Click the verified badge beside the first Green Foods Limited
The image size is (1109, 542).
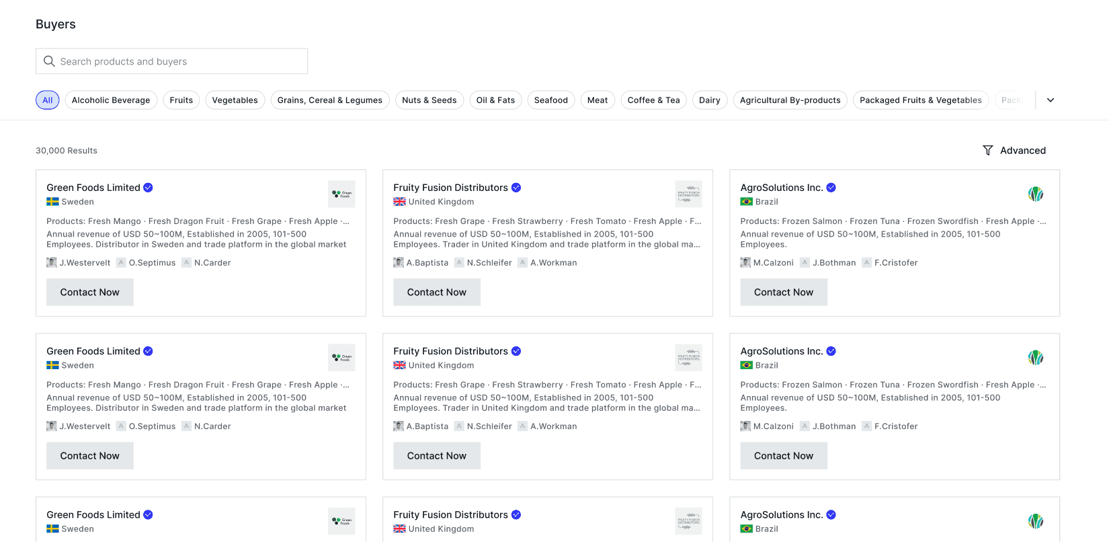(x=148, y=188)
